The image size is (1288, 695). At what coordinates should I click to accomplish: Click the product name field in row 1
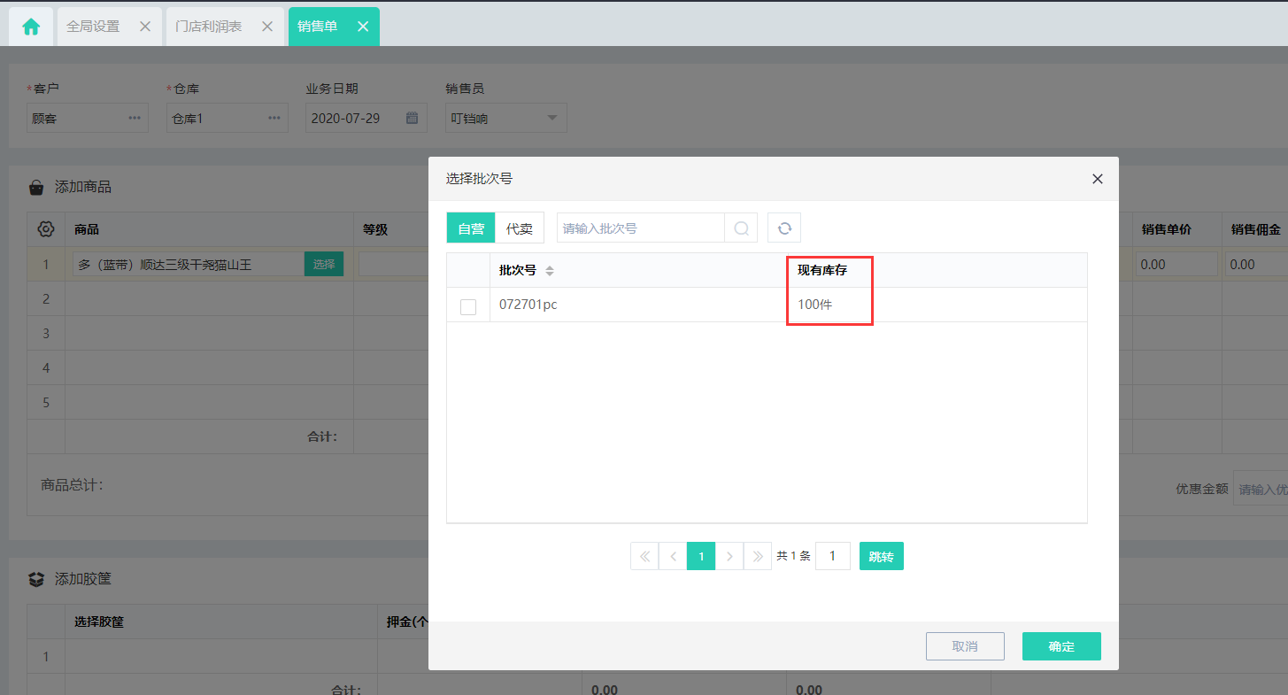tap(189, 264)
